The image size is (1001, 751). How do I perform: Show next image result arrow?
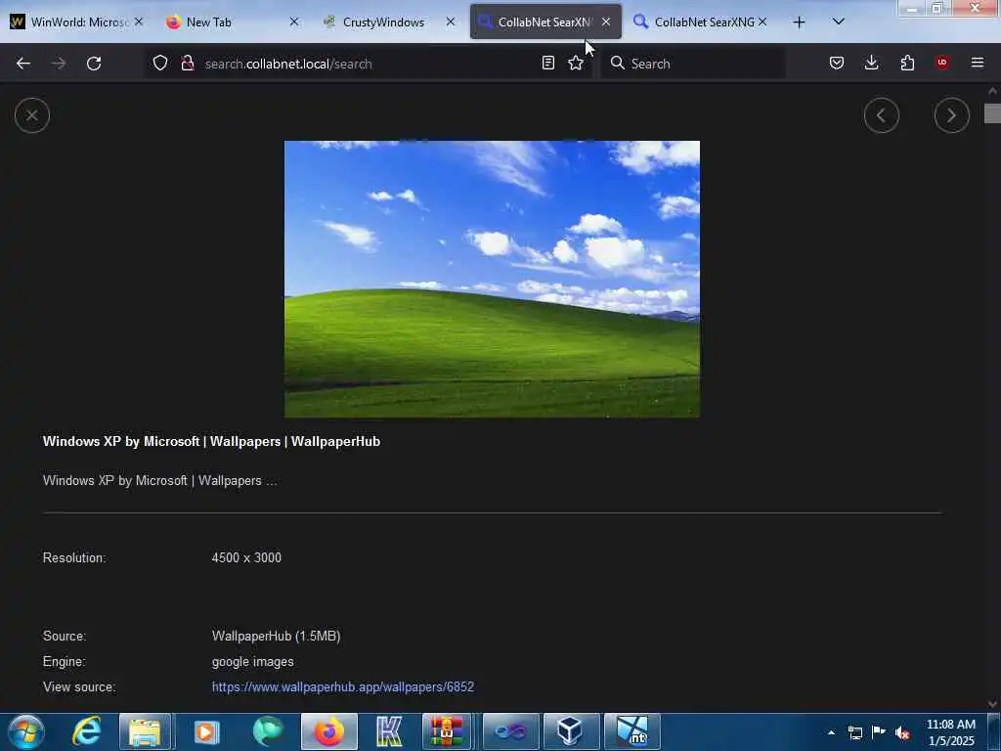[951, 115]
